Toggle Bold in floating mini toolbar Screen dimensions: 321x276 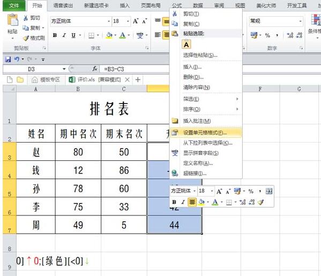(x=174, y=202)
